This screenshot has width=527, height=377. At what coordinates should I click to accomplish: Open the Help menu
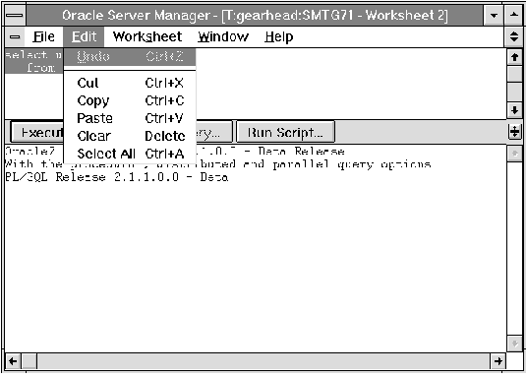[x=278, y=36]
